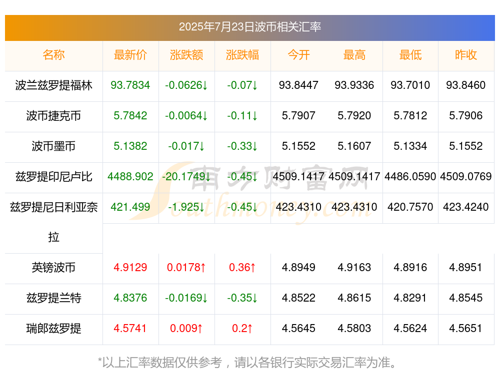Click the change percent 0.36↑
The height and width of the screenshot is (378, 500).
point(242,268)
